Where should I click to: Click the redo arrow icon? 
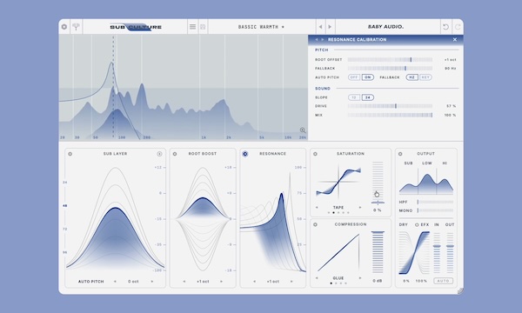pyautogui.click(x=458, y=27)
